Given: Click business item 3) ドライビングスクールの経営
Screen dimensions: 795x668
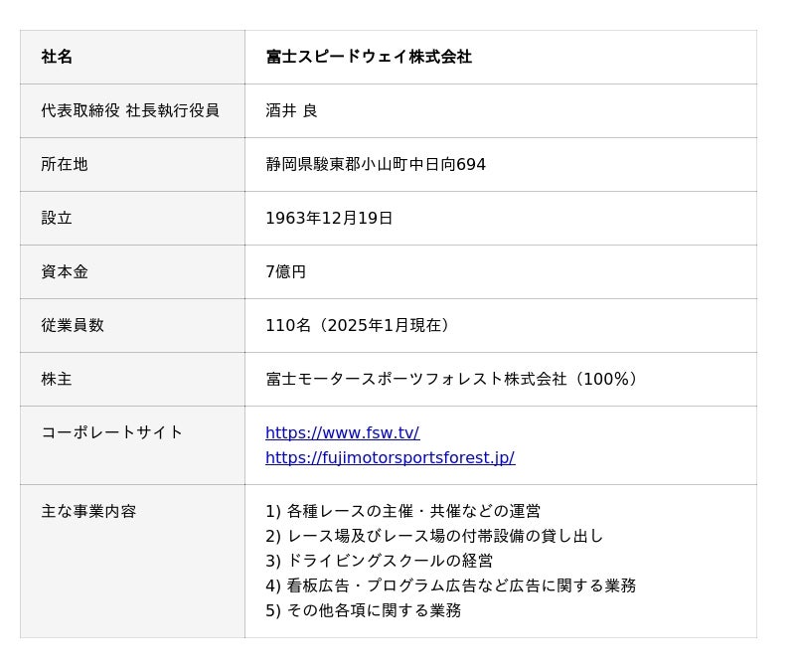Looking at the screenshot, I should pyautogui.click(x=379, y=561).
